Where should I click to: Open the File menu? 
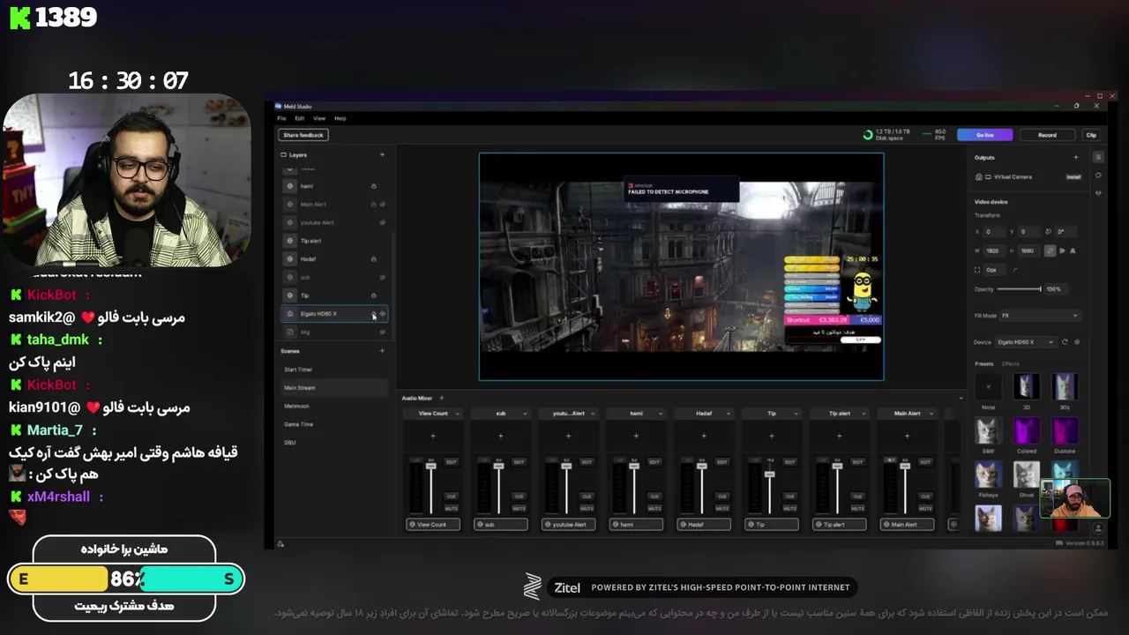281,118
